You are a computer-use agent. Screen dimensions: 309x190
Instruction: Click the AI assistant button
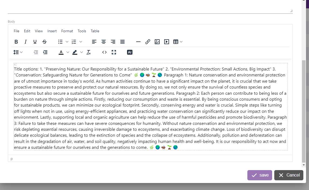click(130, 52)
